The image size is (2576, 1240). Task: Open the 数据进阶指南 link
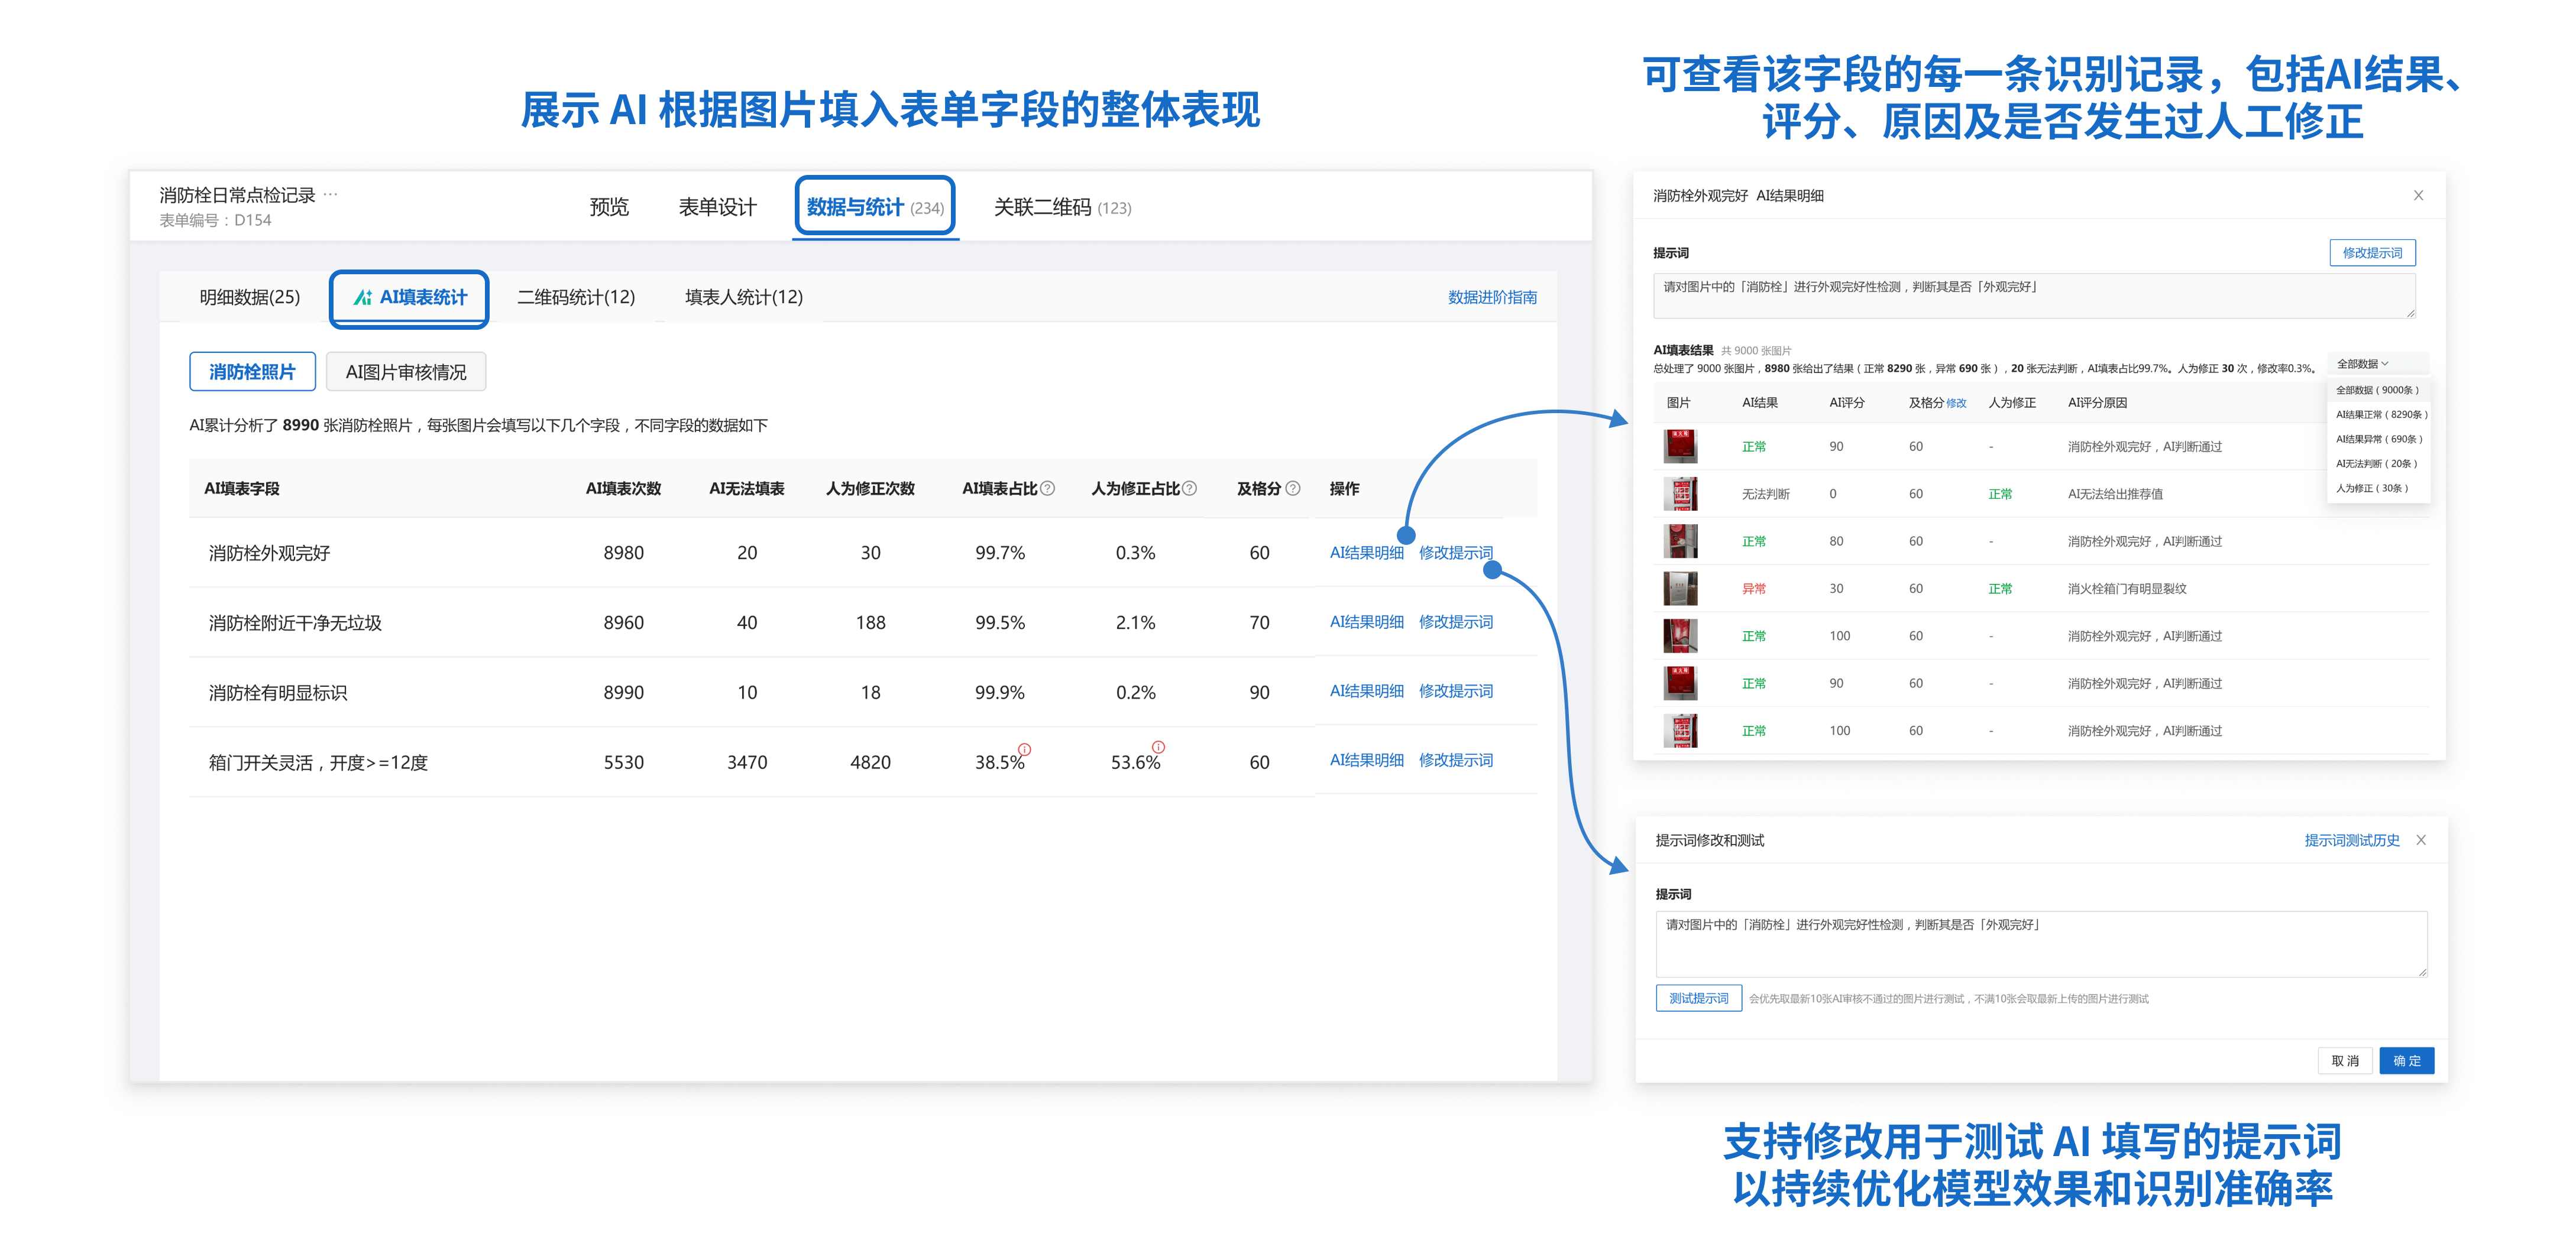(1492, 297)
